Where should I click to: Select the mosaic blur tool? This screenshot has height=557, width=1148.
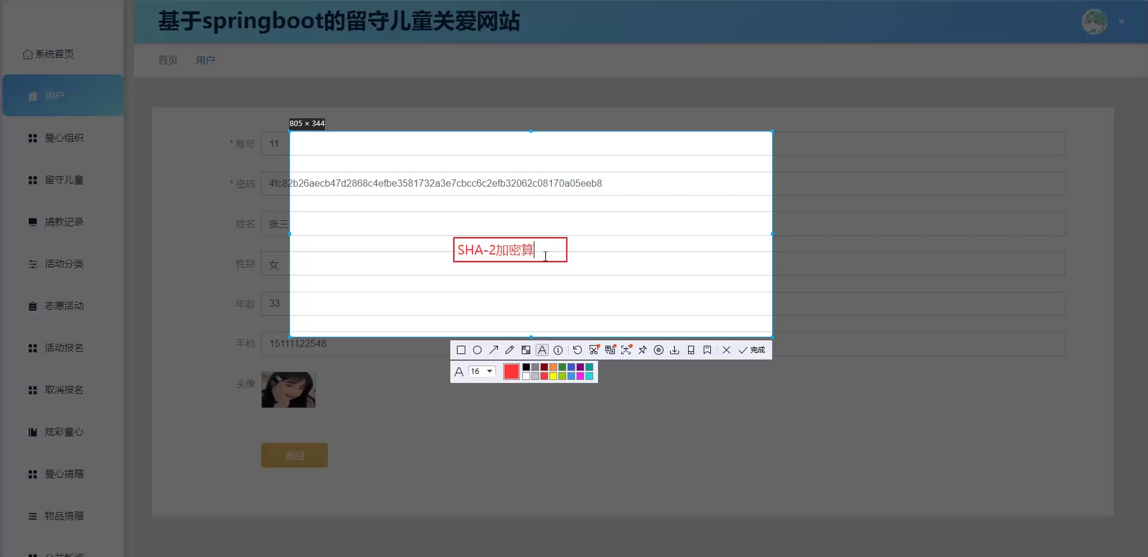click(x=526, y=350)
